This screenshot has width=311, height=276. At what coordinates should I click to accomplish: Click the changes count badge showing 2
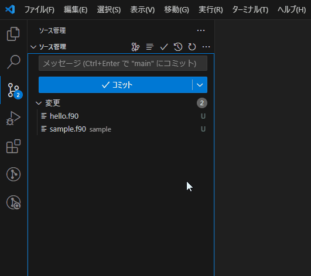coord(202,103)
